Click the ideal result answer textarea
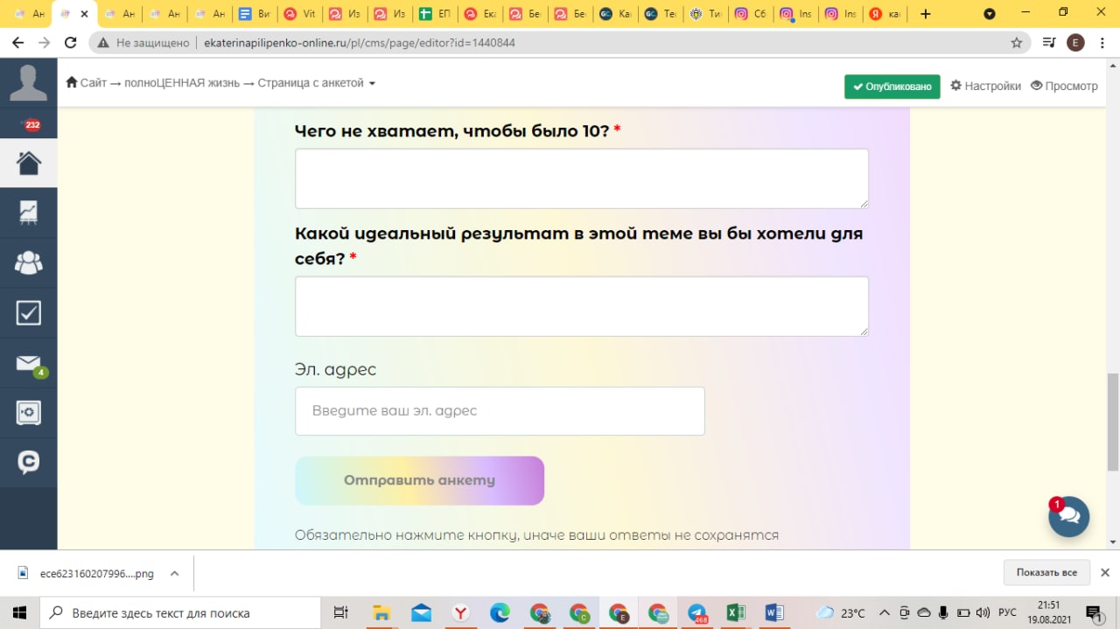The height and width of the screenshot is (629, 1120). (x=581, y=306)
